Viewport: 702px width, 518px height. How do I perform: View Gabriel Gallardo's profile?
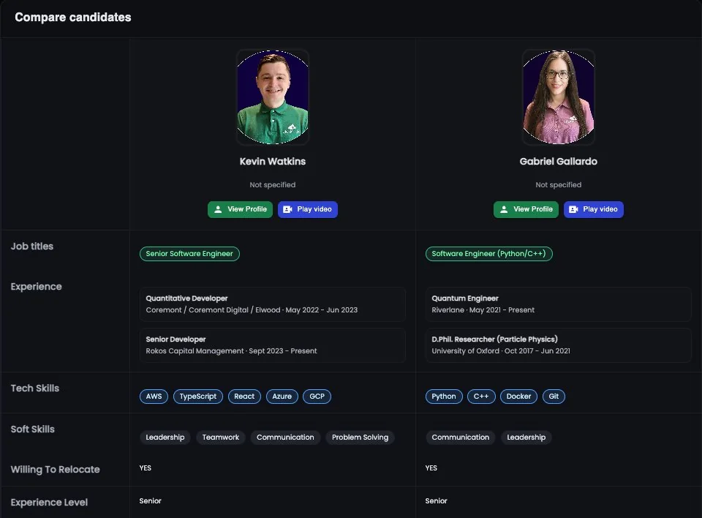tap(526, 209)
